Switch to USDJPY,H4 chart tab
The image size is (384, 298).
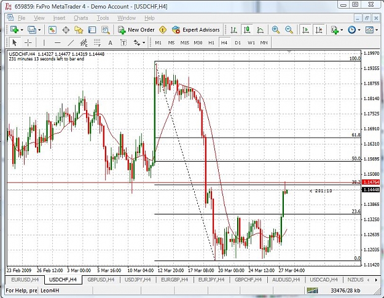pos(138,280)
